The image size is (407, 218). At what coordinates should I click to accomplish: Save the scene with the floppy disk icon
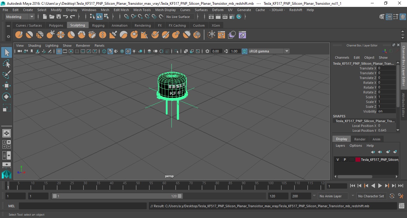tap(59, 17)
